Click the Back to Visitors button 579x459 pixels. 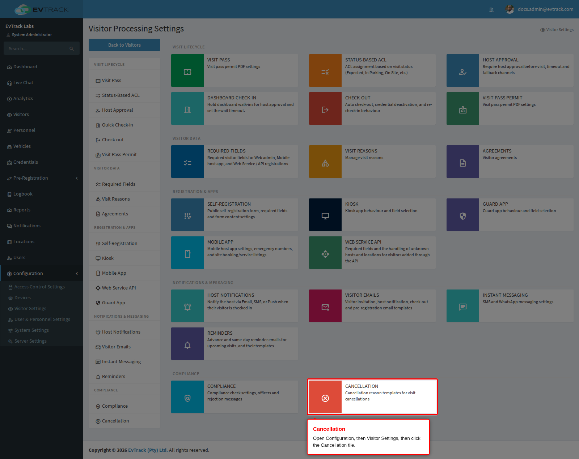[x=124, y=45]
